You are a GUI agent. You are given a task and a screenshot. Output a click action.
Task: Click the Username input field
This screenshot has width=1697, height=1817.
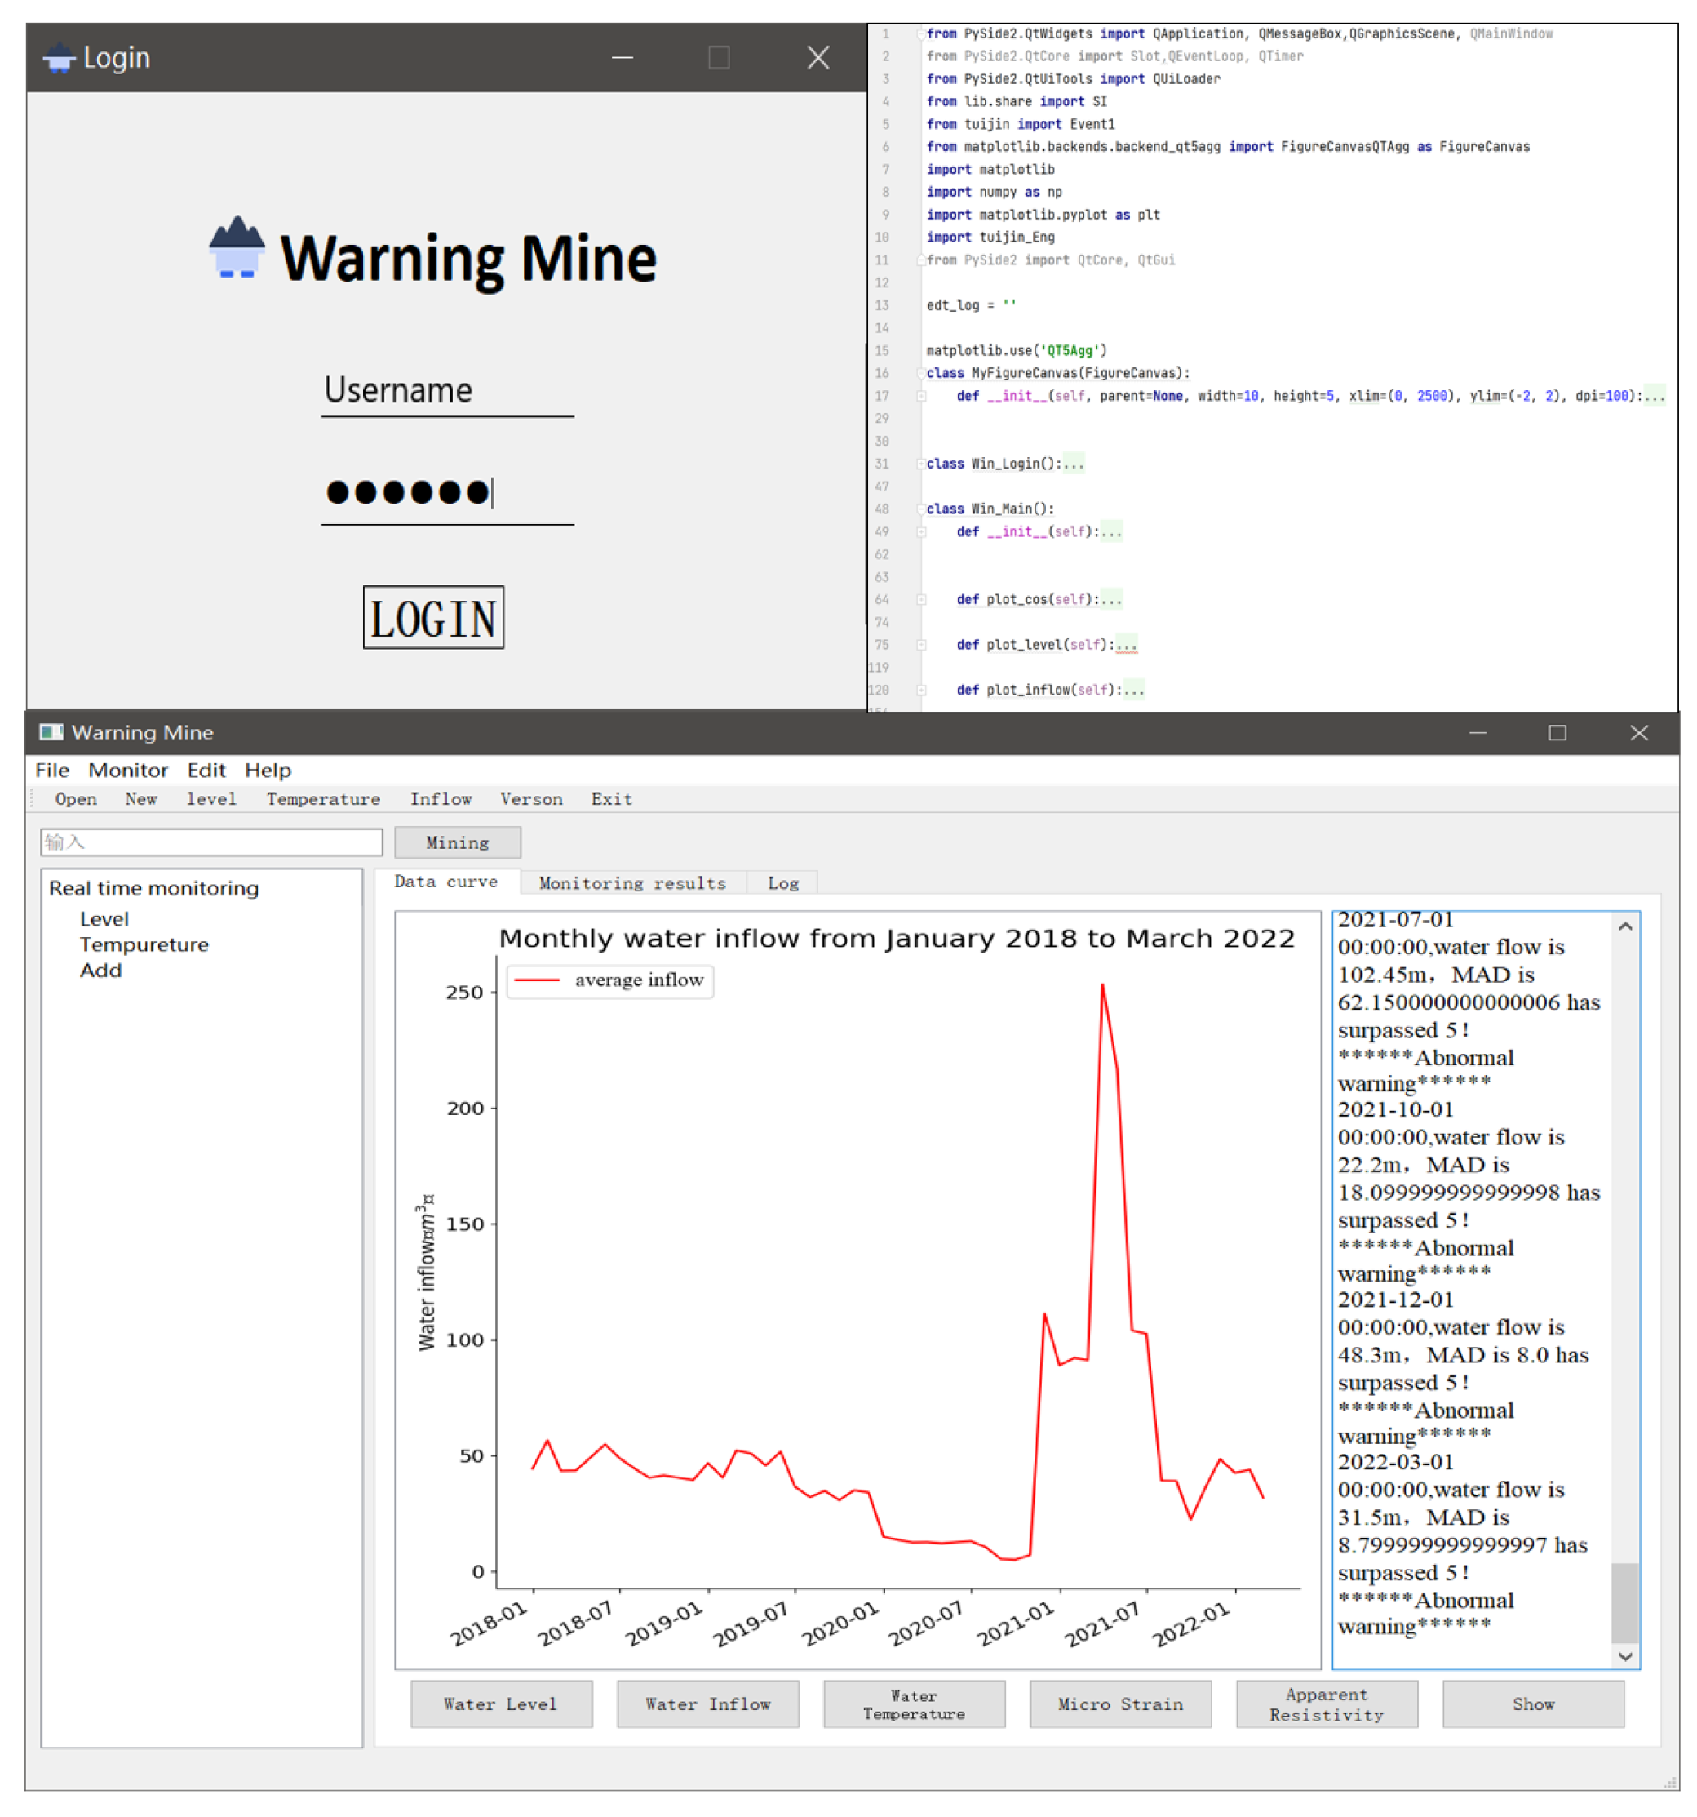point(446,391)
